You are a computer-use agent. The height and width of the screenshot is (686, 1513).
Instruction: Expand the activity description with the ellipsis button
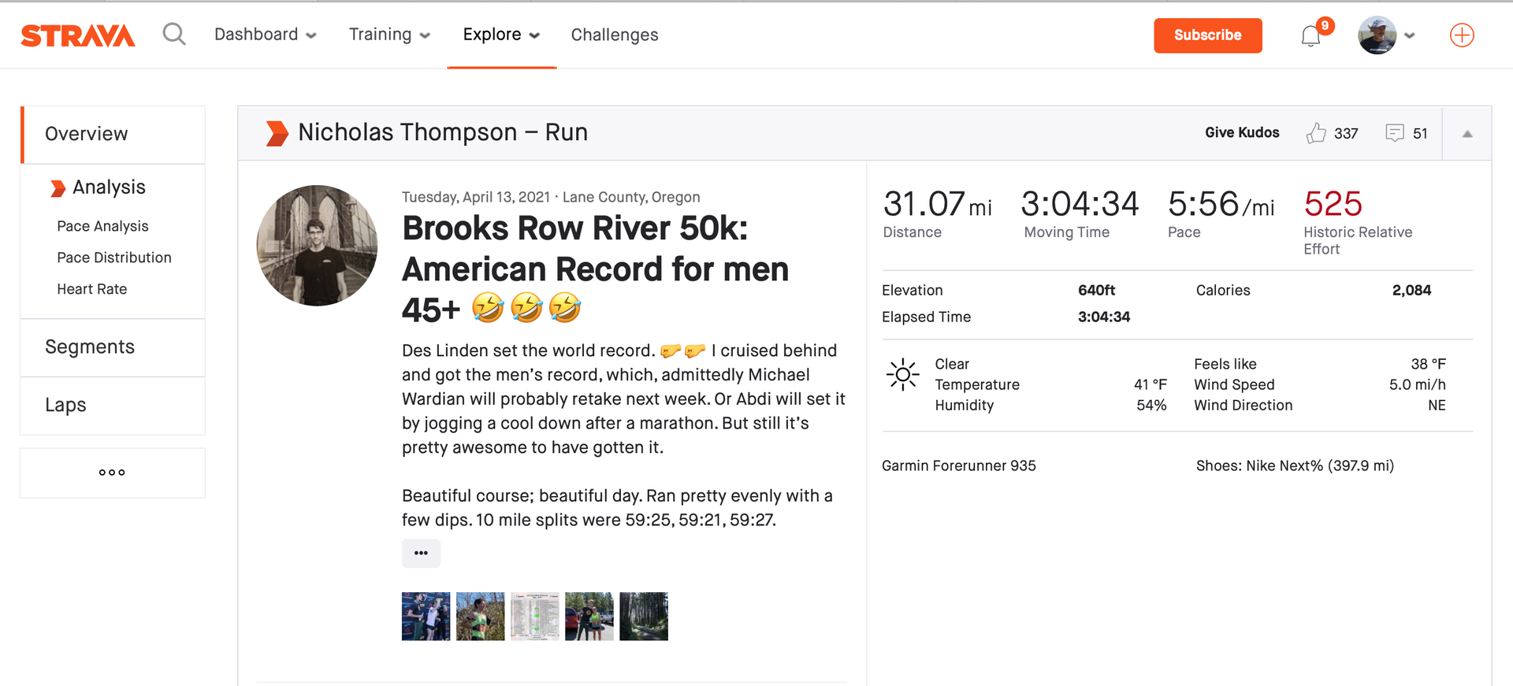(421, 554)
